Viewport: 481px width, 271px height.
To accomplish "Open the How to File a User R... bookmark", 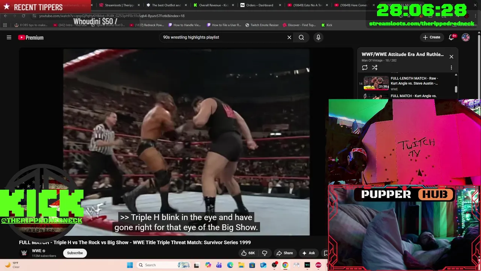I will 224,25.
